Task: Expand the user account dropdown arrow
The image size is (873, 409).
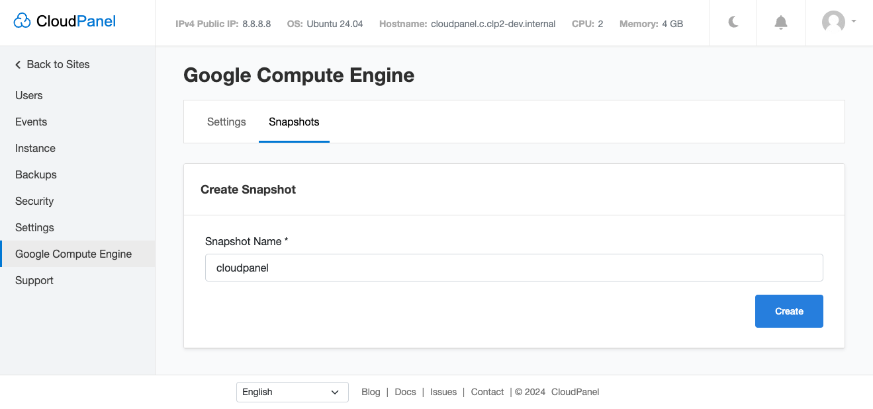Action: (x=854, y=21)
